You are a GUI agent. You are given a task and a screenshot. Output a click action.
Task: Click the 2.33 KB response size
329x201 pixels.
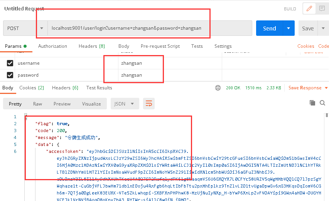click(273, 88)
